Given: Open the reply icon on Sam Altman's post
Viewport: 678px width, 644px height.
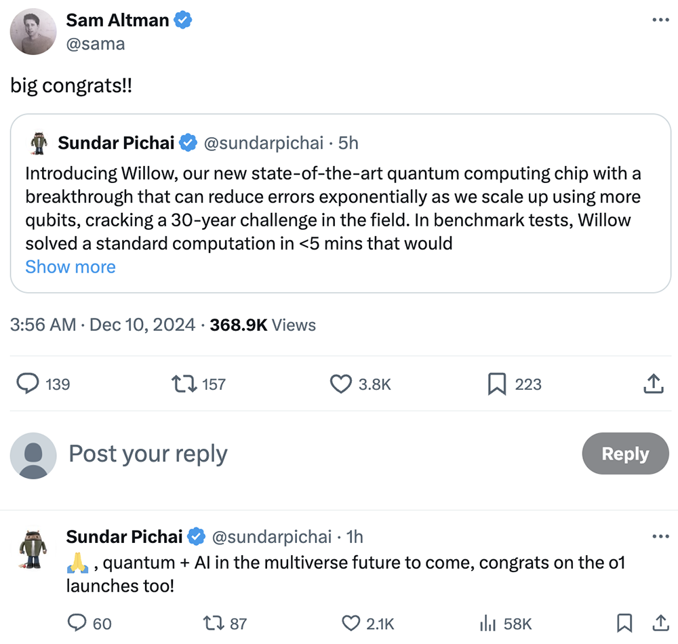Looking at the screenshot, I should pyautogui.click(x=27, y=384).
